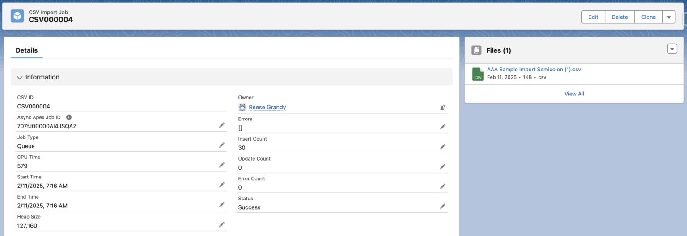Edit the CPU Time pencil icon
Viewport: 687px width, 236px height.
click(x=221, y=165)
